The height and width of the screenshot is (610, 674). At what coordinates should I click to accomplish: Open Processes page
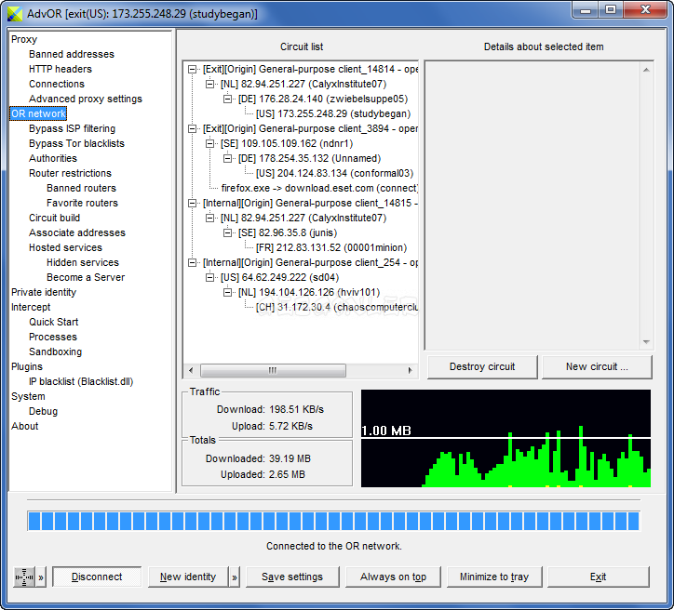(x=53, y=337)
